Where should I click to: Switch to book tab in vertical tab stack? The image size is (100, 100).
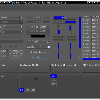coord(54,84)
